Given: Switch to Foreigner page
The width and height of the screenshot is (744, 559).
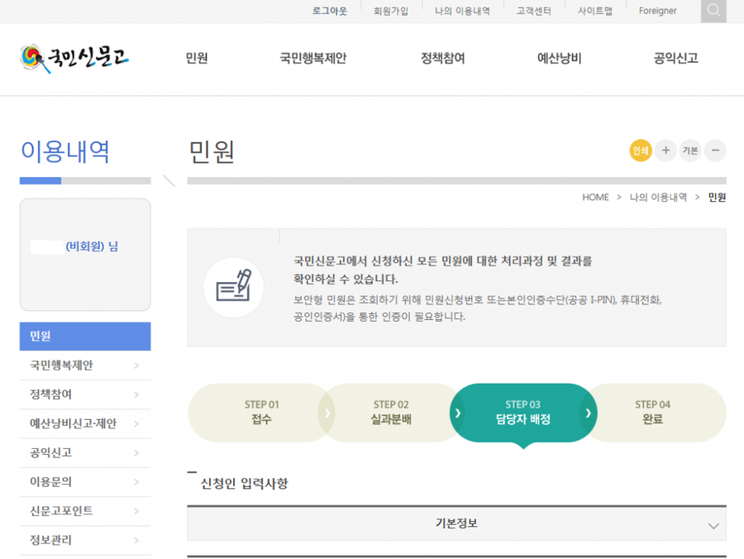Looking at the screenshot, I should point(657,11).
